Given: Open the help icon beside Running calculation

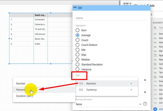Looking at the screenshot, I should tap(145, 104).
